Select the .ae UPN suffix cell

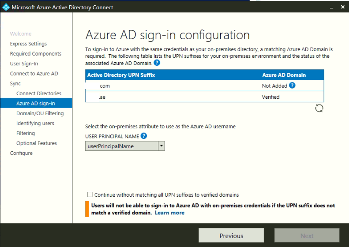102,97
